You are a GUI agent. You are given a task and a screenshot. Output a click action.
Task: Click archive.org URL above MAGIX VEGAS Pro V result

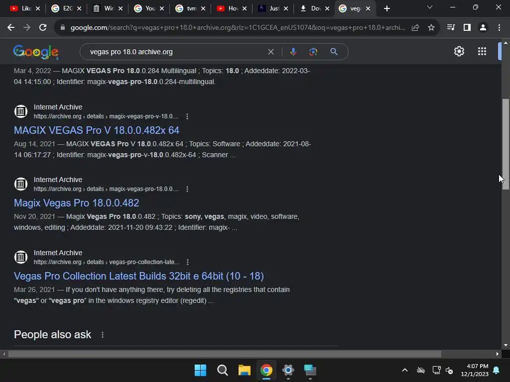107,116
